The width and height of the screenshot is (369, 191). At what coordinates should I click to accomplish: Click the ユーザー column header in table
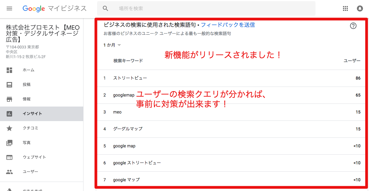352,61
